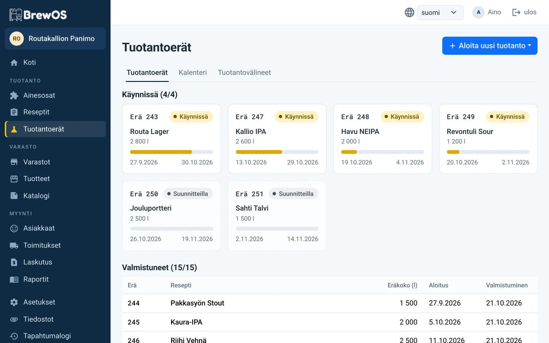Open the Sahti Talvi planned batch name
Image resolution: width=549 pixels, height=343 pixels.
(252, 208)
